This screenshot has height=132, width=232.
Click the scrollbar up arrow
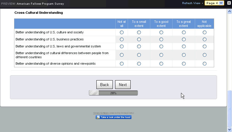click(x=229, y=11)
